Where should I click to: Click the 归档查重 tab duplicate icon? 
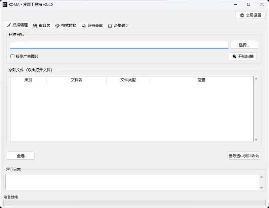pyautogui.click(x=84, y=26)
